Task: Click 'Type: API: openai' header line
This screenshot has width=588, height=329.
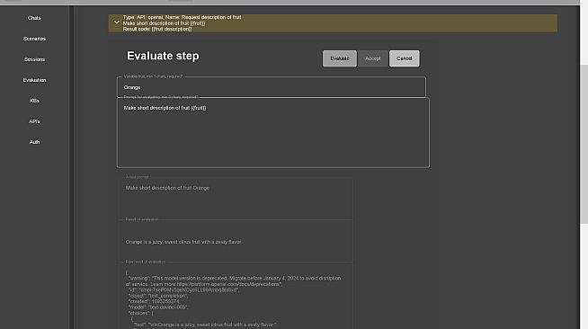Action: [x=182, y=17]
